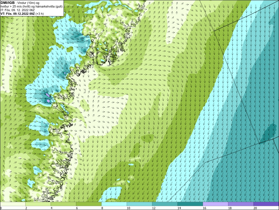Image resolution: width=279 pixels, height=210 pixels.
Task: Click the 10–12 m/s turquoise legend swatch
Action: coord(139,204)
